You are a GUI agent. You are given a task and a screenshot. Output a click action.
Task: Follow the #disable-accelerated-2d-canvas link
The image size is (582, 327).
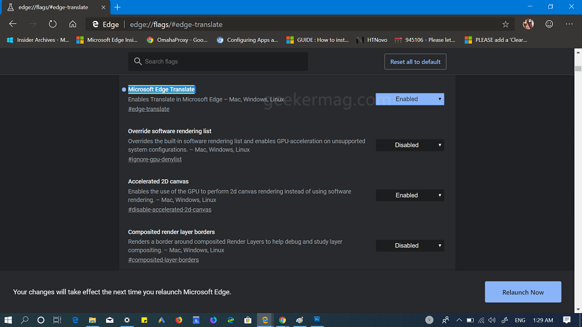coord(169,209)
